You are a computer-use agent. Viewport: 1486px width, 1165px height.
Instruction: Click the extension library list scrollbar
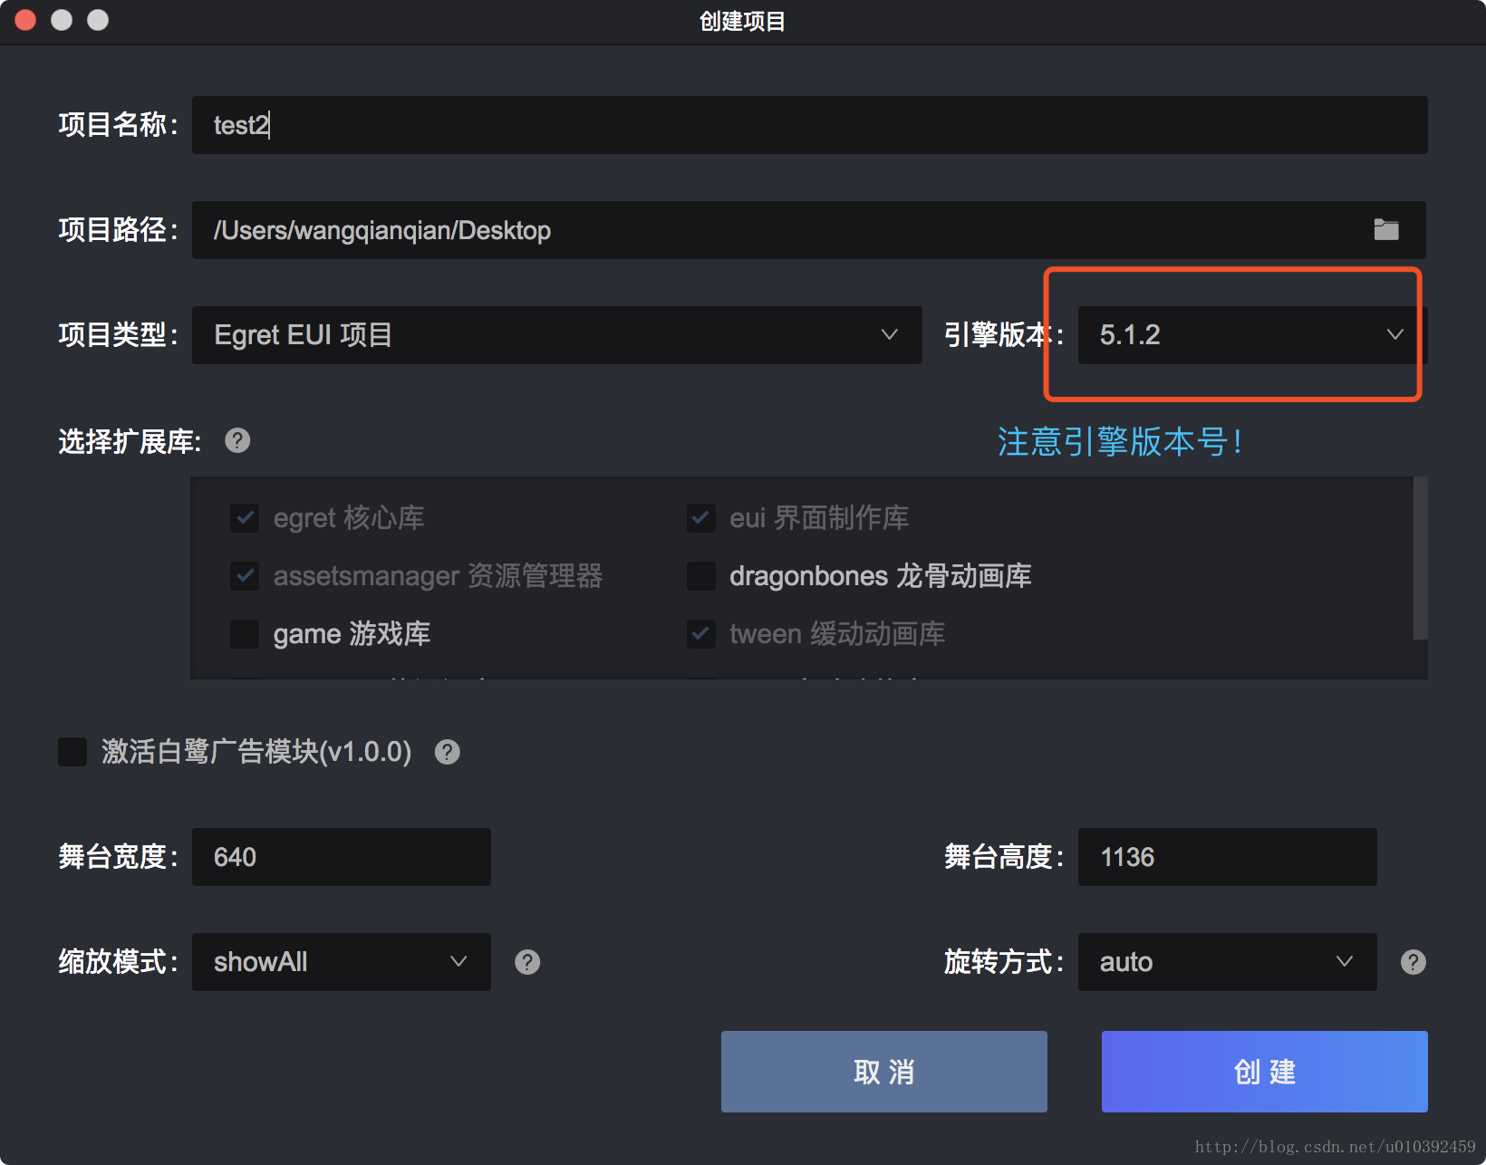1421,558
